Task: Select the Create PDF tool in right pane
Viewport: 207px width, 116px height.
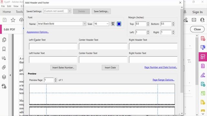Action: point(203,39)
